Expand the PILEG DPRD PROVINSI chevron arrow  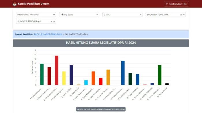54,14
